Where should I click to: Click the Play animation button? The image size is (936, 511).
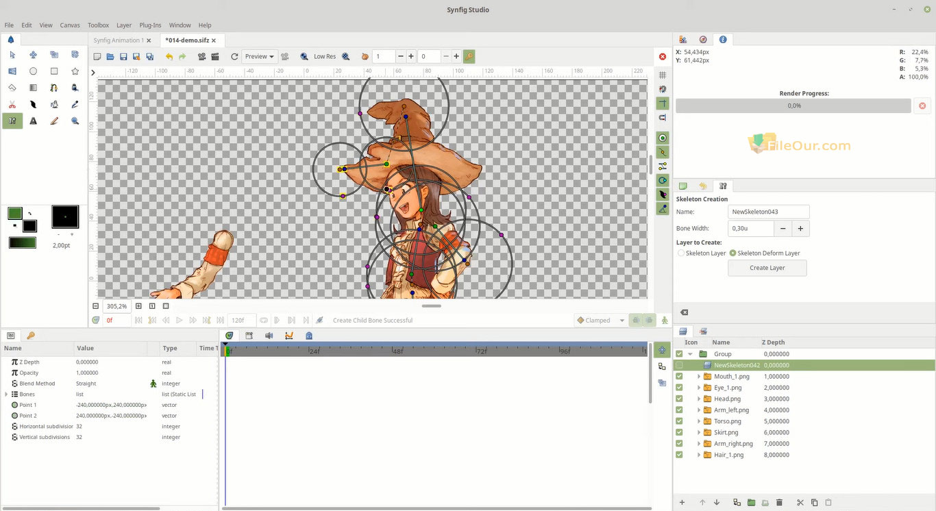[180, 320]
